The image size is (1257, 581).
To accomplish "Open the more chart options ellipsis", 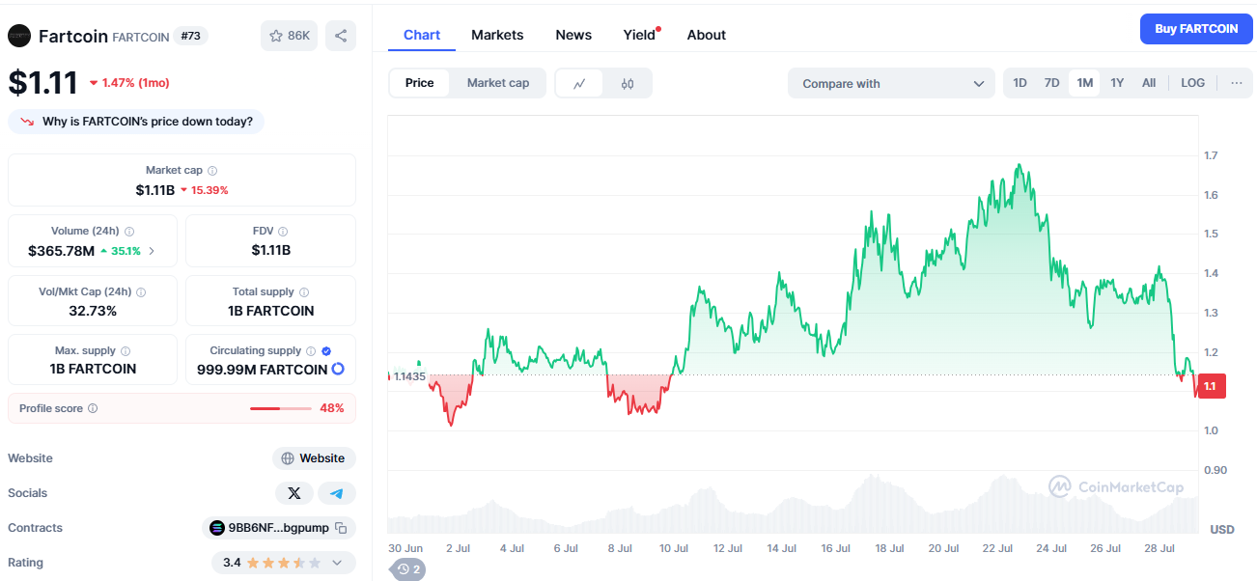I will coord(1237,83).
